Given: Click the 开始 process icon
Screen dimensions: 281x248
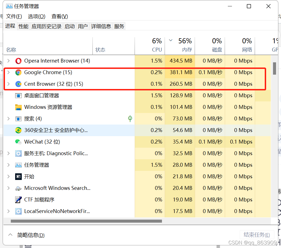Looking at the screenshot, I should pyautogui.click(x=18, y=177).
